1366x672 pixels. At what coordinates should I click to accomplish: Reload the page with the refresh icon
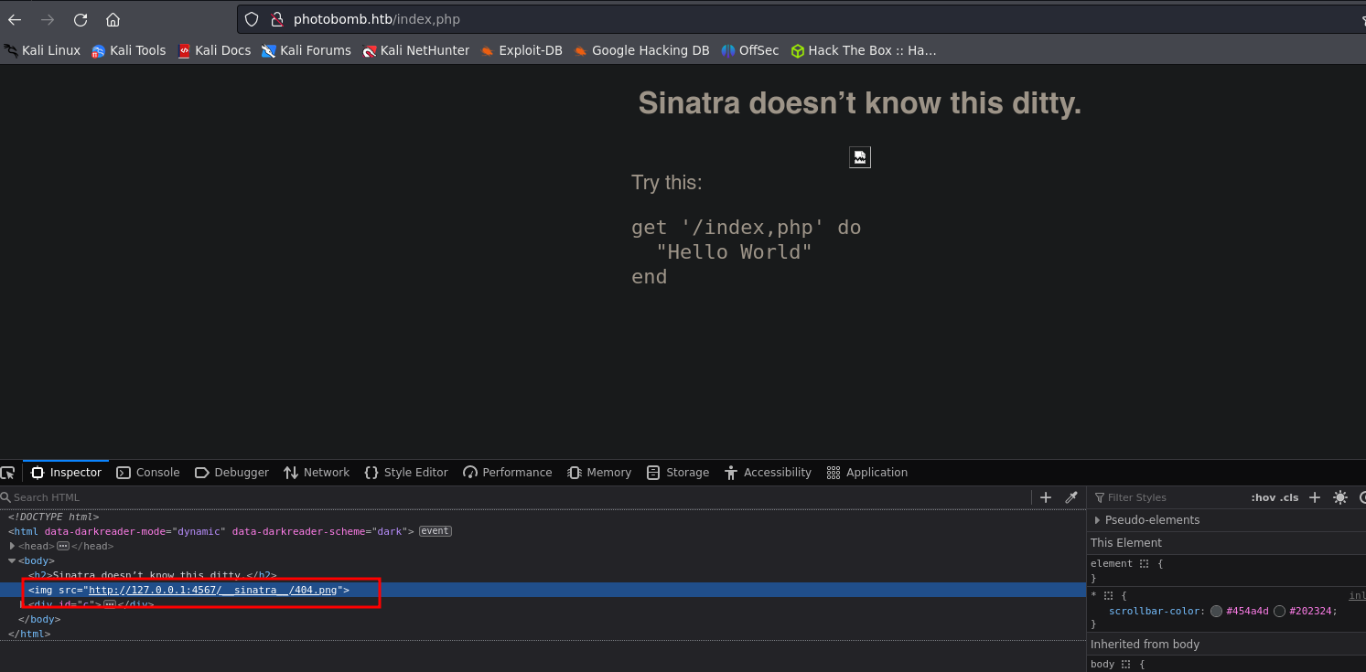pyautogui.click(x=81, y=19)
